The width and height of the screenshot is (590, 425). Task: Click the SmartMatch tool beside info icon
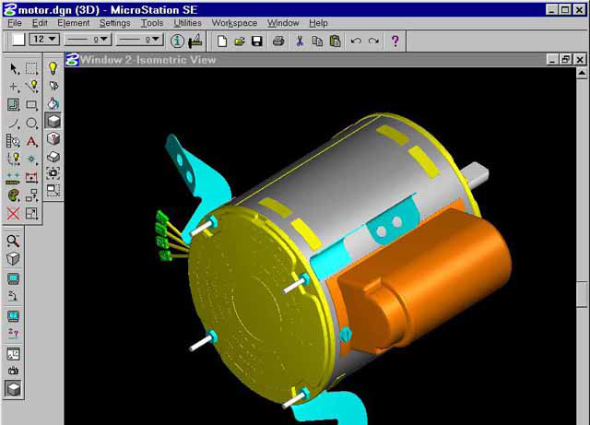coord(195,41)
